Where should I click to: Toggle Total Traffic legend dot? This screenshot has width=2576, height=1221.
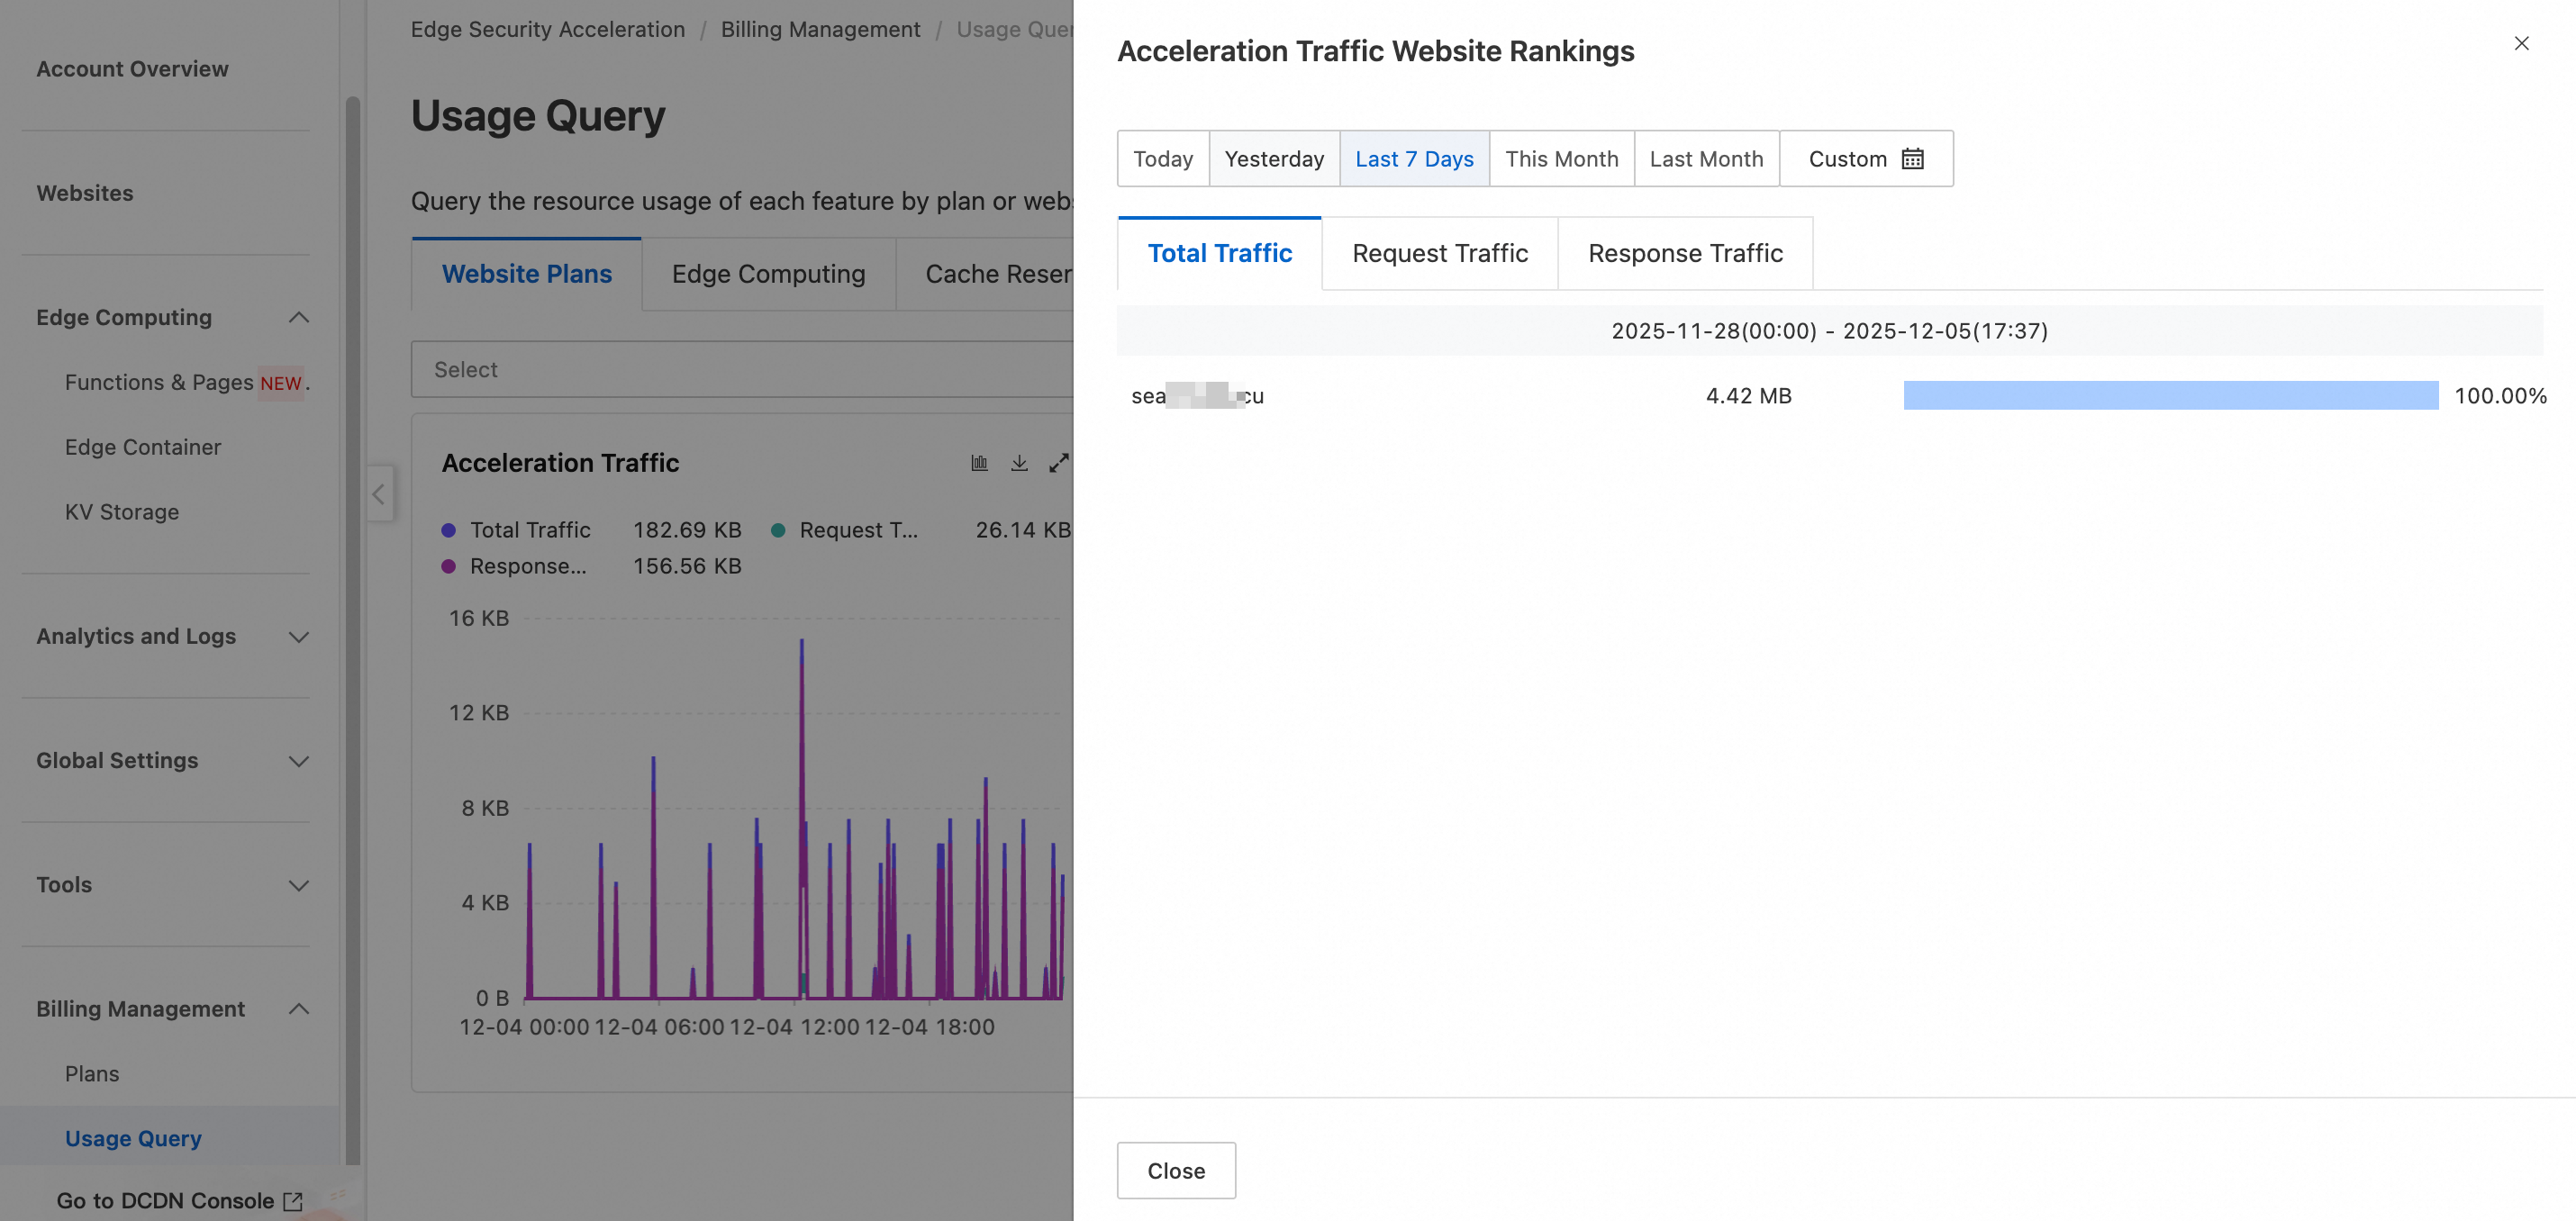(449, 531)
